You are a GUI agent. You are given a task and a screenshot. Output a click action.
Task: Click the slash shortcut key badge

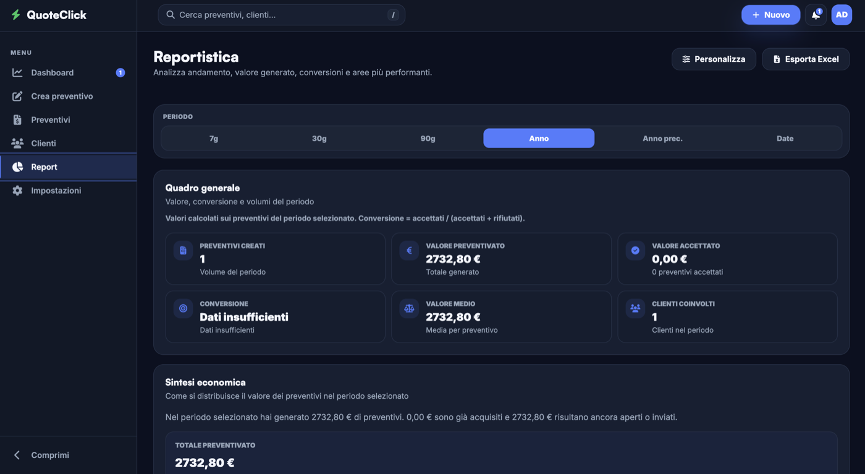click(x=393, y=15)
